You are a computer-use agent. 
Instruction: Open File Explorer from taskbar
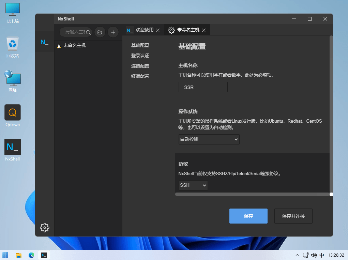tap(19, 255)
